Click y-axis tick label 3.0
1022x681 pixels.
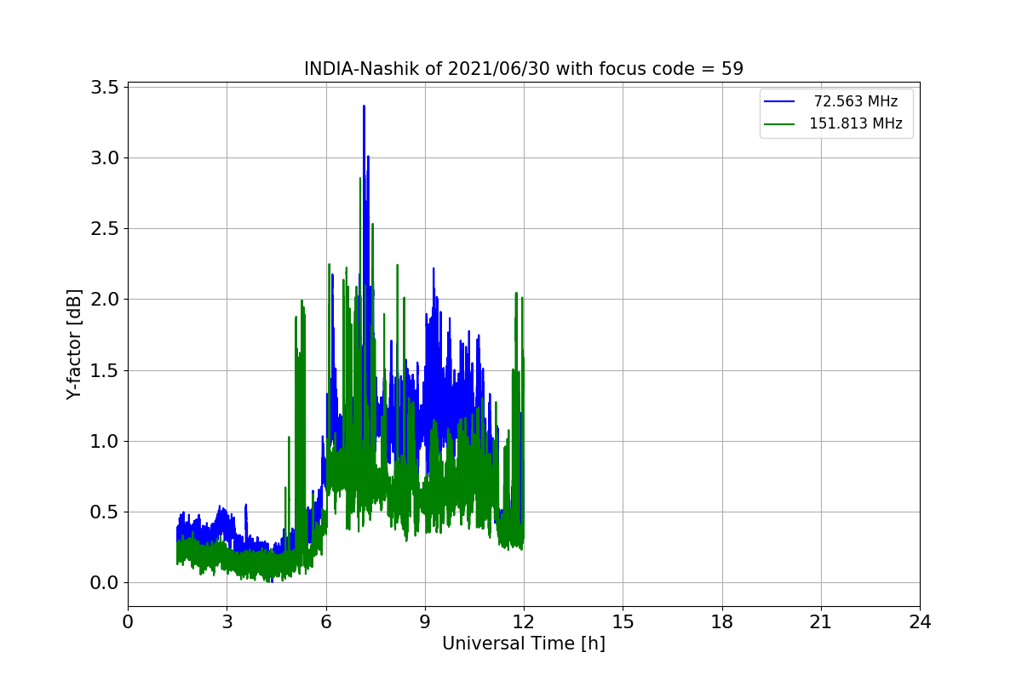[x=105, y=157]
